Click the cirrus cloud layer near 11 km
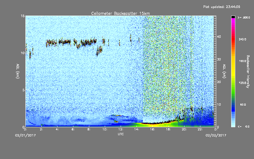The image size is (254, 159). click(71, 43)
